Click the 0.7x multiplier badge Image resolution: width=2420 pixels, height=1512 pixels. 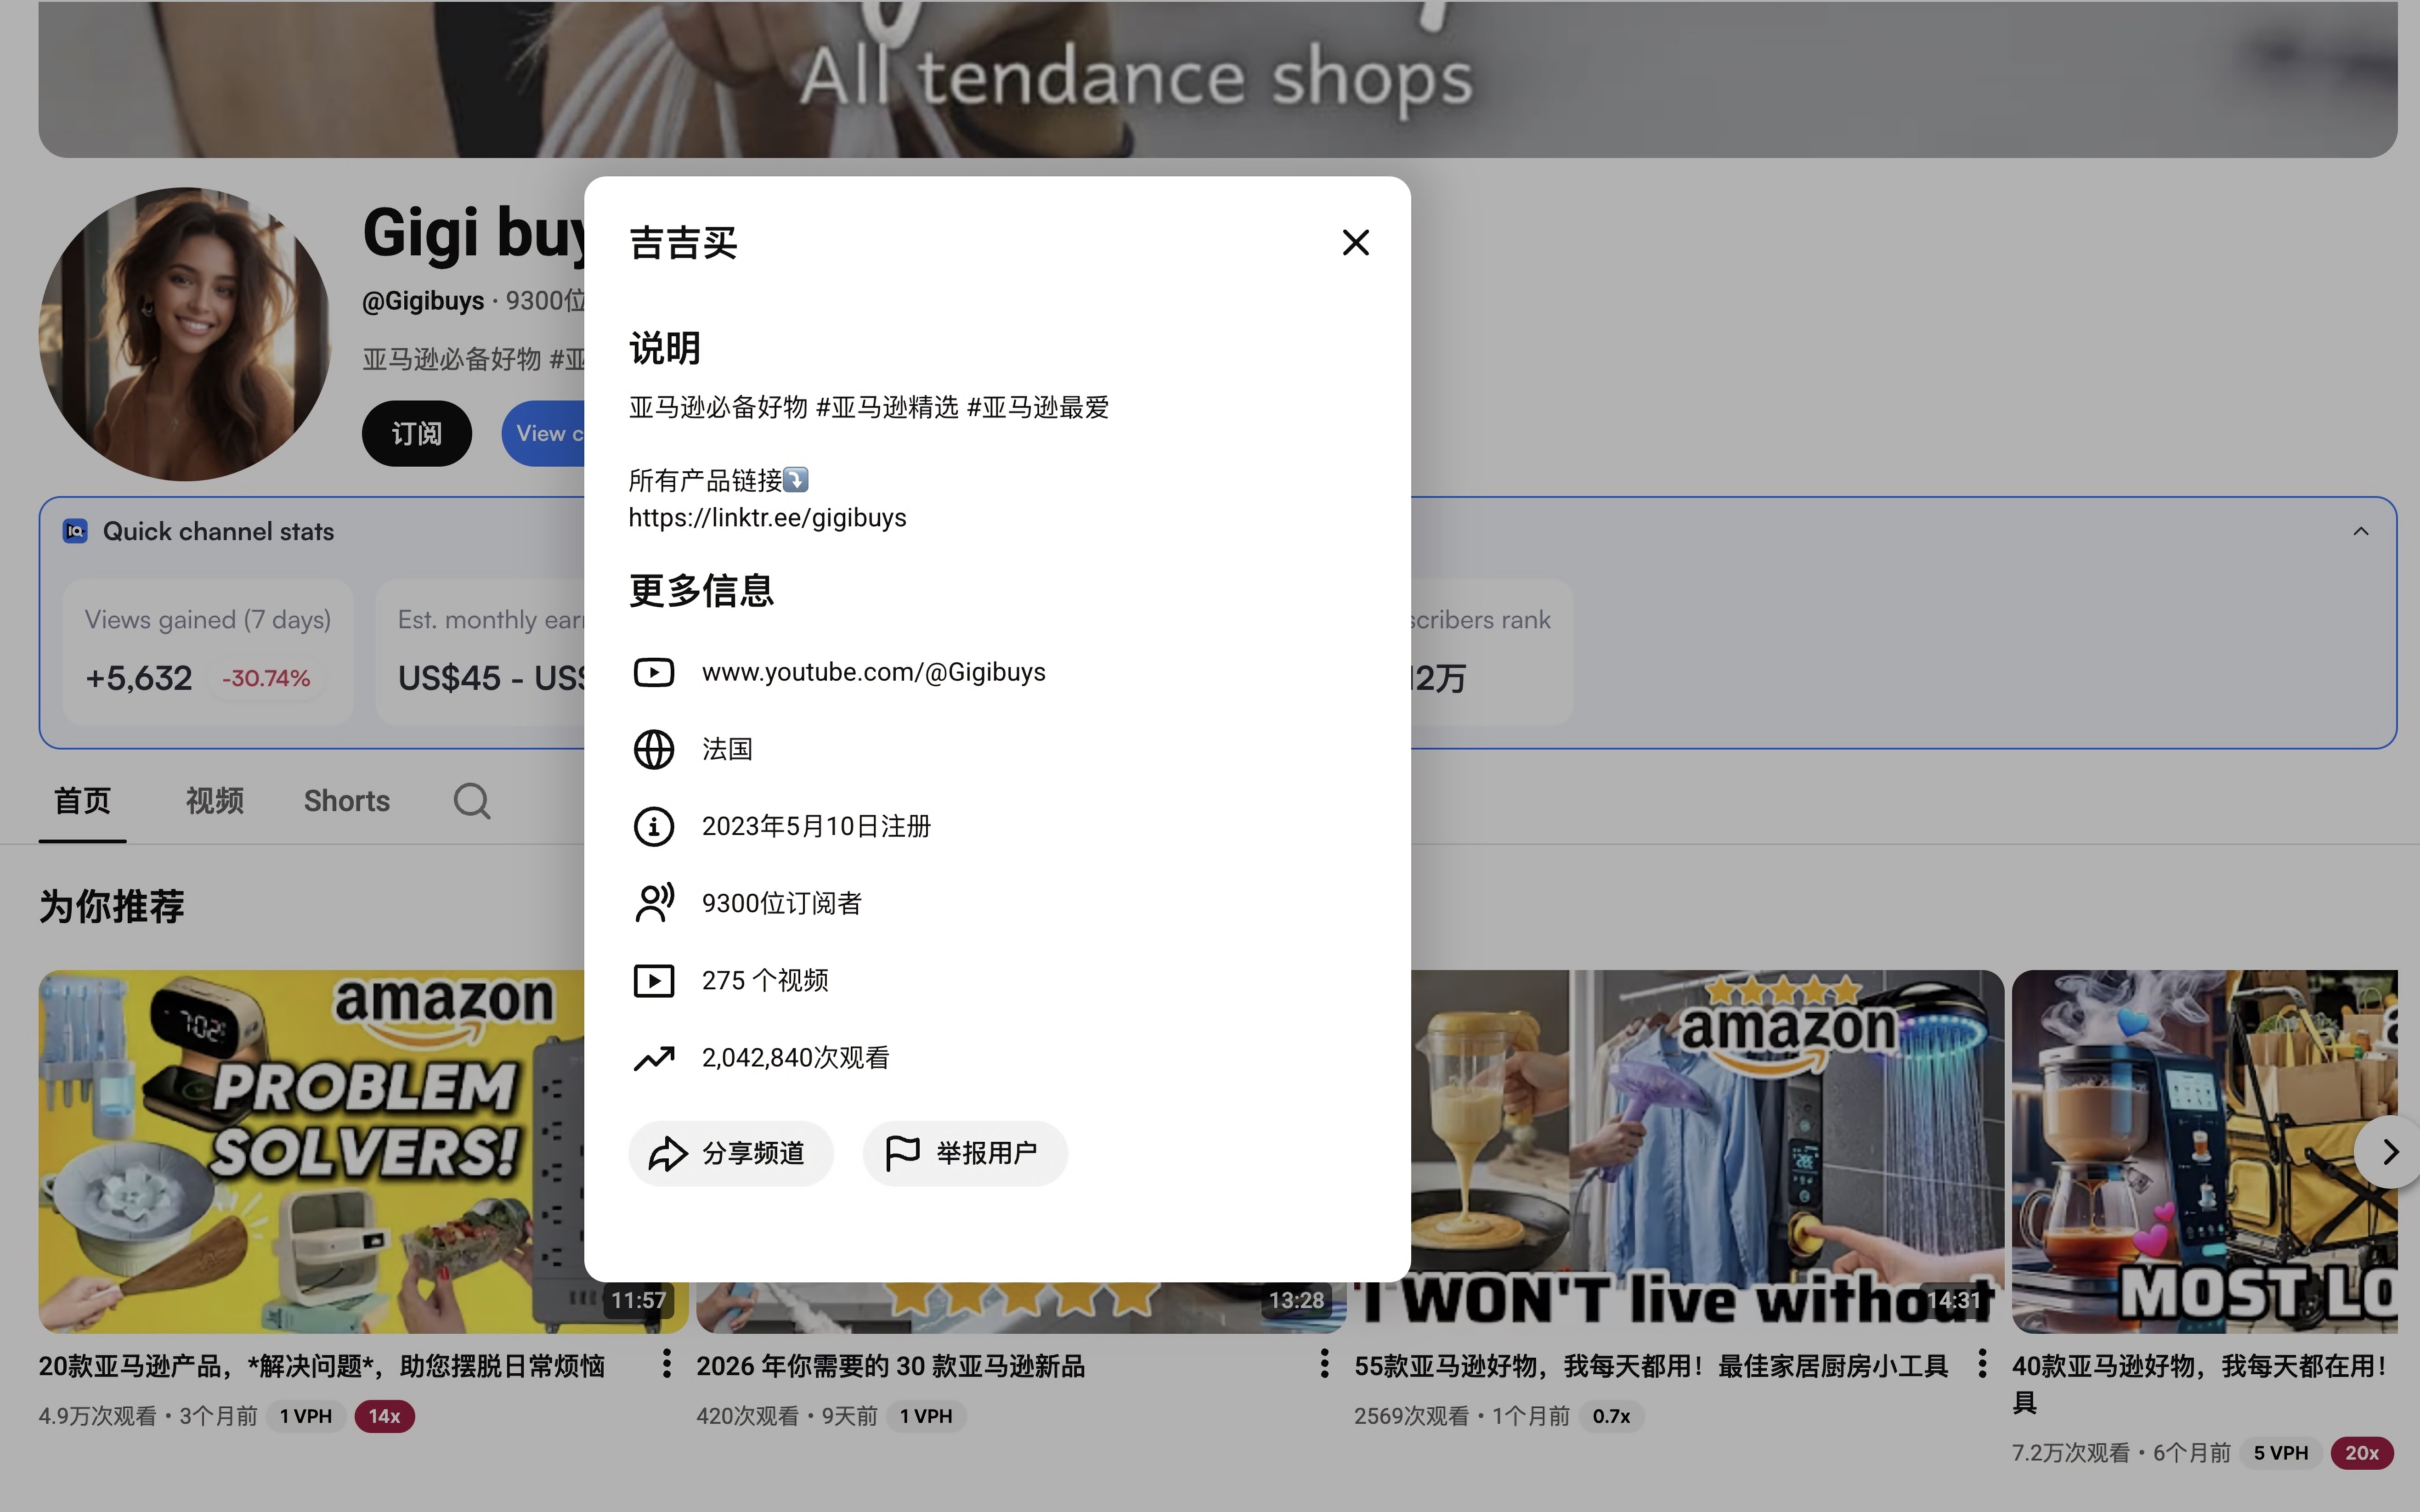pos(1611,1416)
